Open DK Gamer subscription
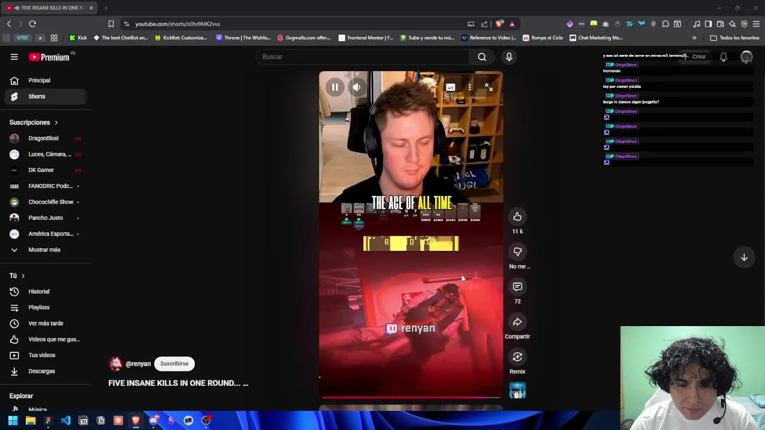 click(45, 170)
